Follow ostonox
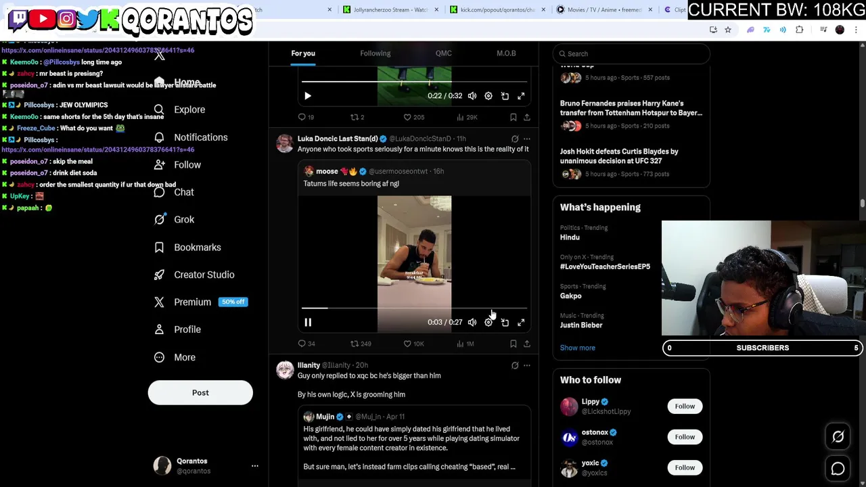The image size is (866, 487). (x=685, y=437)
